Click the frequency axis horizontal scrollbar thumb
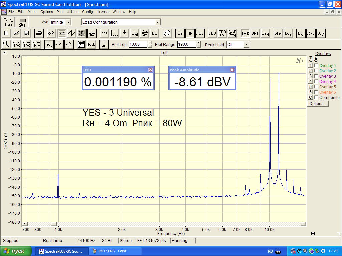This screenshot has width=342, height=256. 54,224
